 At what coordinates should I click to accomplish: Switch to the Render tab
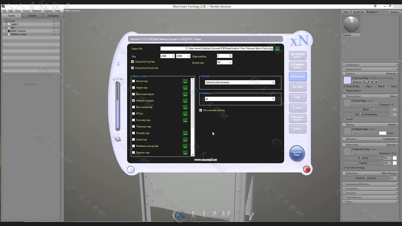[32, 16]
